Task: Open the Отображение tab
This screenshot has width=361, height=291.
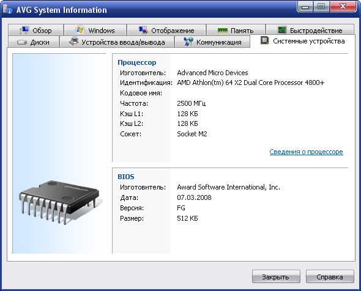Action: point(166,30)
